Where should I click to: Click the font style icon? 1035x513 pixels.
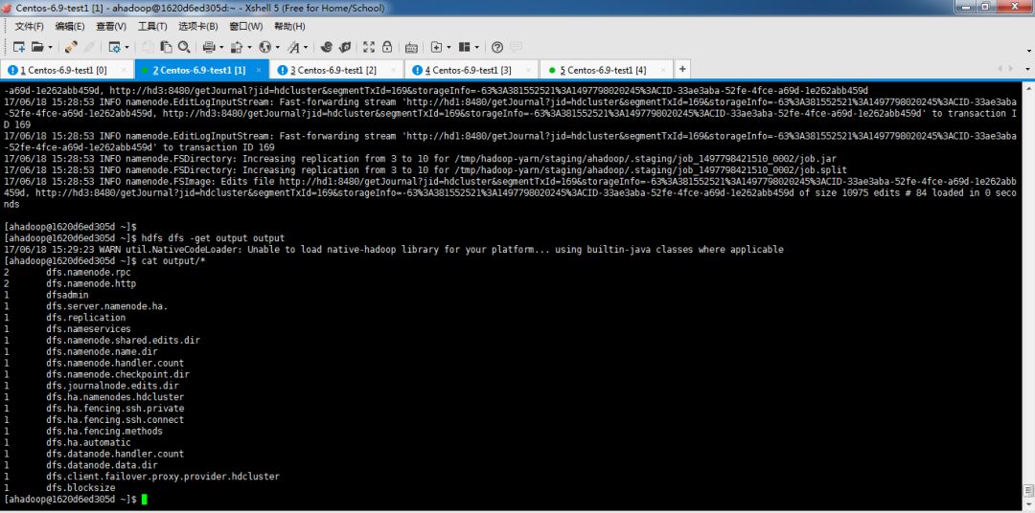click(x=293, y=47)
